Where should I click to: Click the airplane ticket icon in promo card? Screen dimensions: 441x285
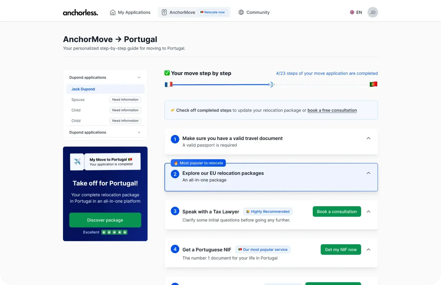pyautogui.click(x=77, y=162)
